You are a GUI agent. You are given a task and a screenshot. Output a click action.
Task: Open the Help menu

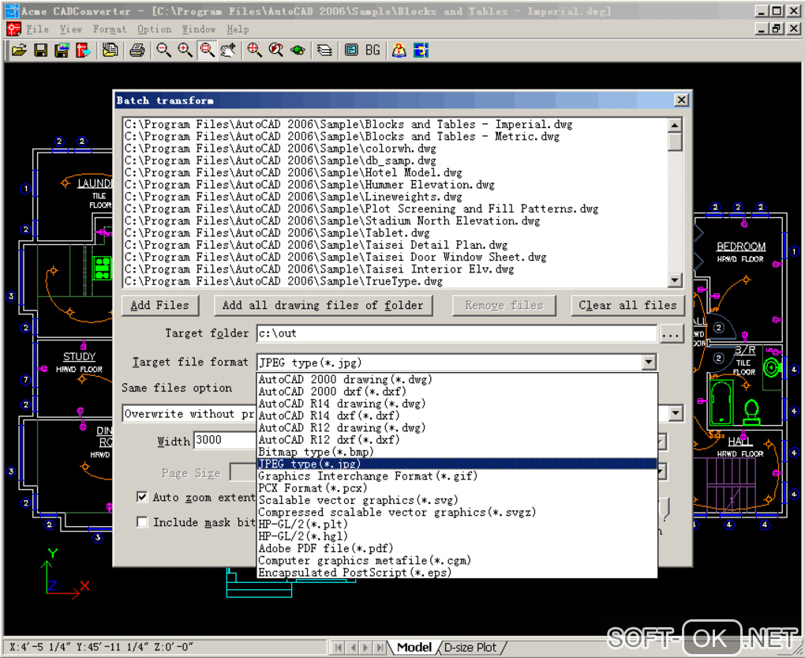click(238, 29)
